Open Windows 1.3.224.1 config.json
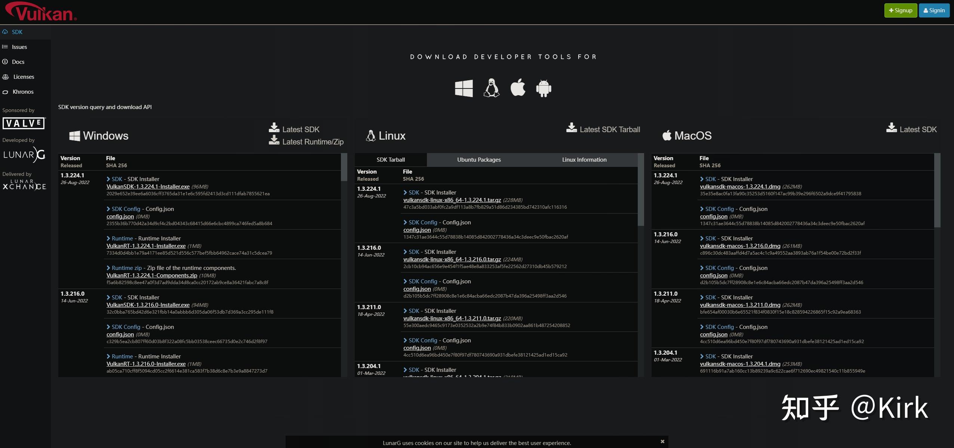The image size is (954, 448). click(x=120, y=217)
